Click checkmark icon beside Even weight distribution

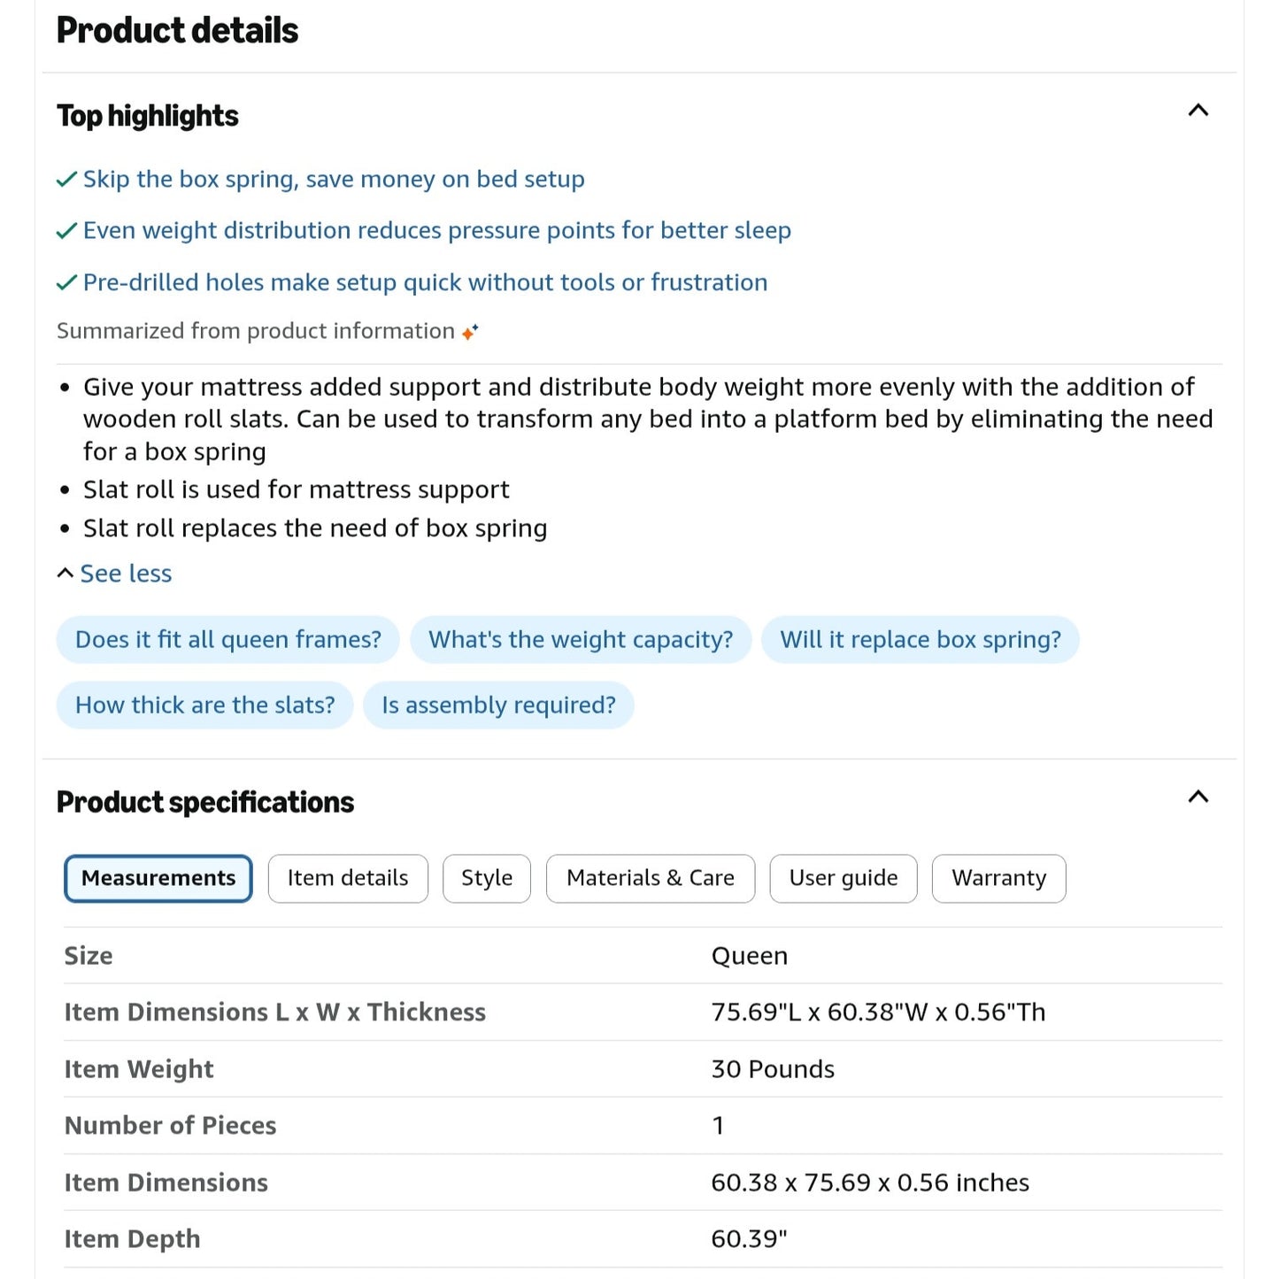pos(66,231)
